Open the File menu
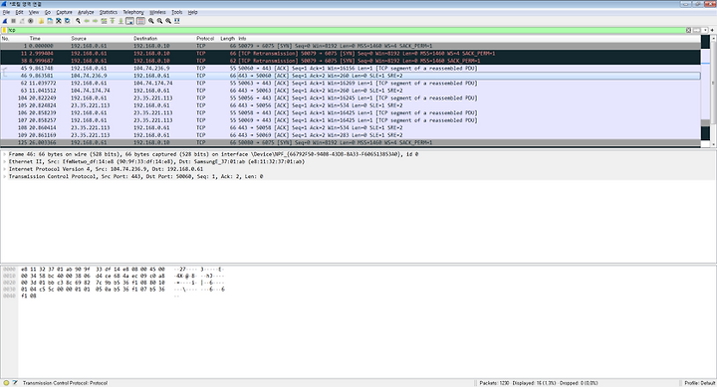717x387 pixels. point(6,12)
